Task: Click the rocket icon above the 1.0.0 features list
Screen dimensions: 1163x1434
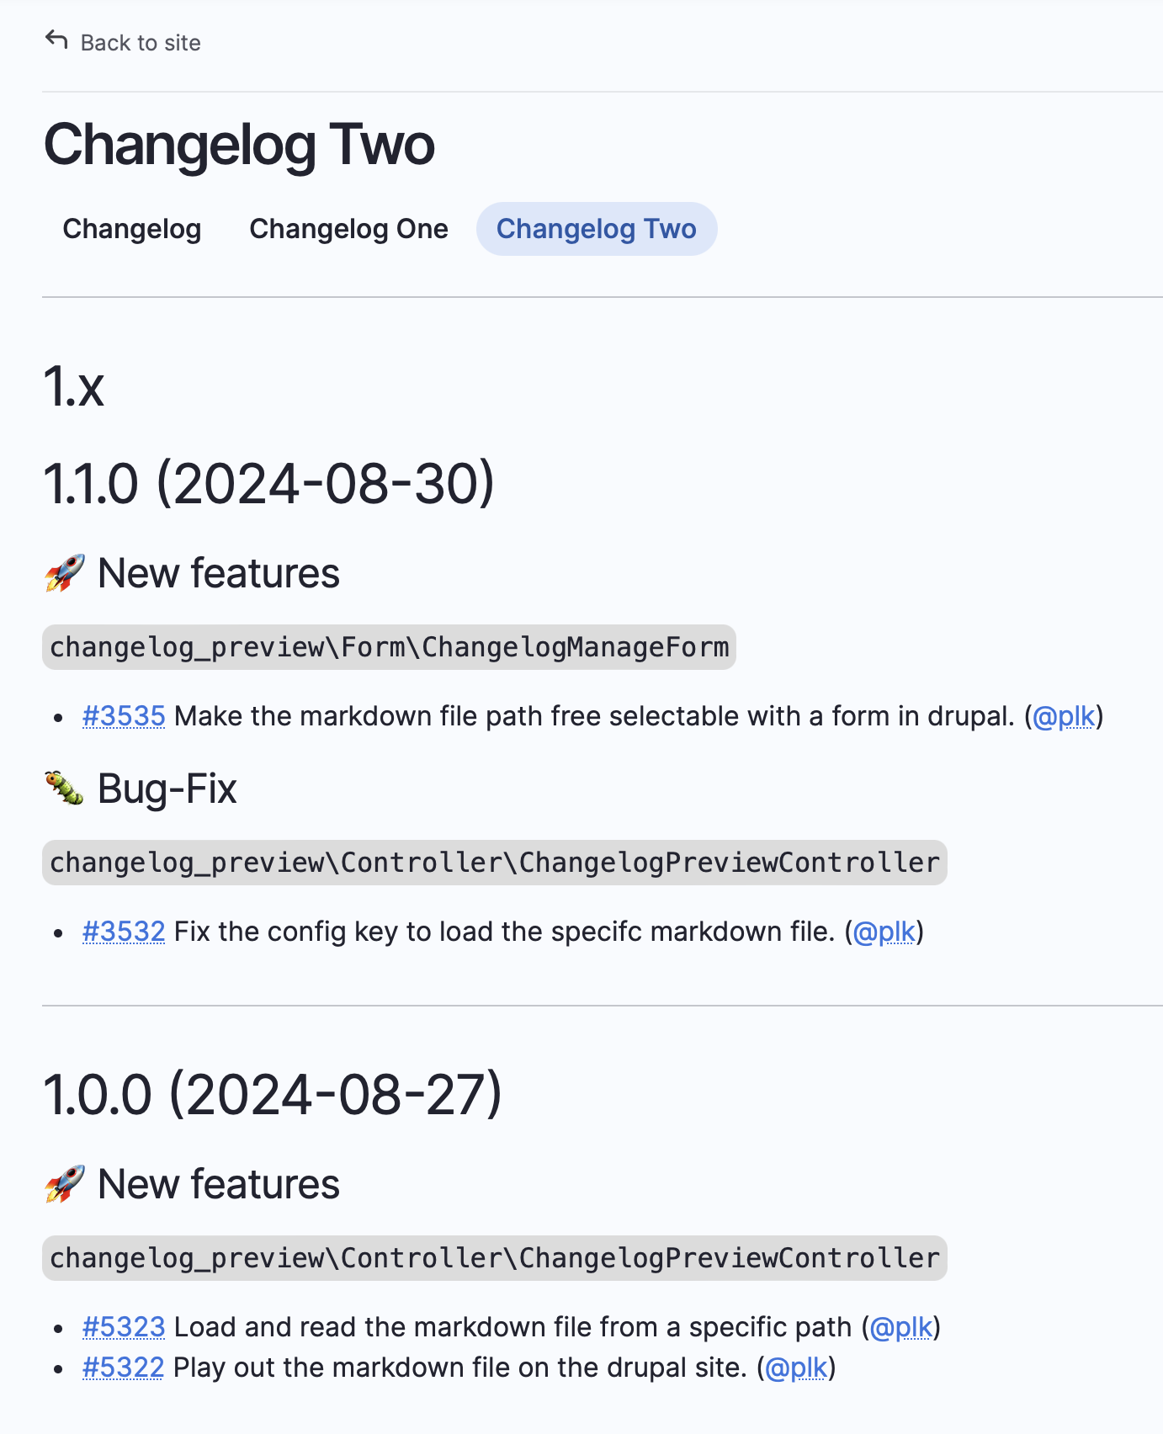Action: [x=65, y=1183]
